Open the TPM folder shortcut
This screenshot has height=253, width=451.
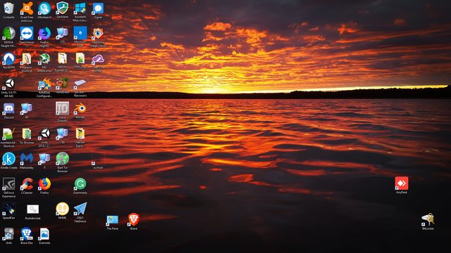pyautogui.click(x=80, y=59)
